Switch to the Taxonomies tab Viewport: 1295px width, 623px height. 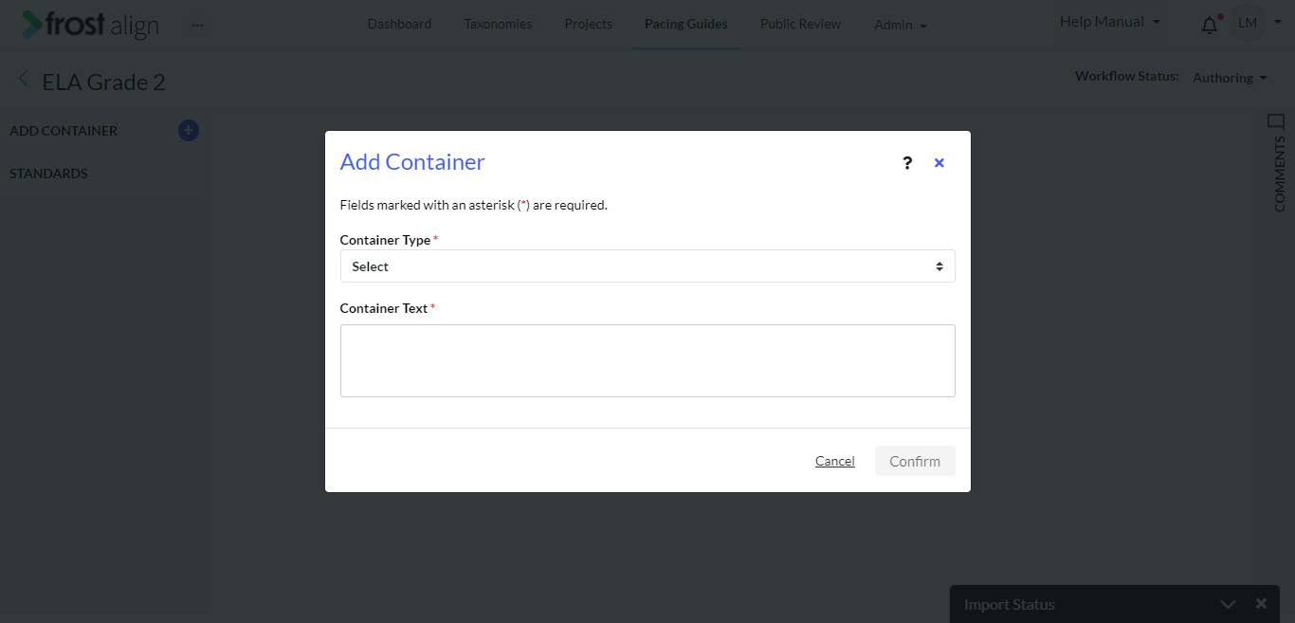point(498,24)
